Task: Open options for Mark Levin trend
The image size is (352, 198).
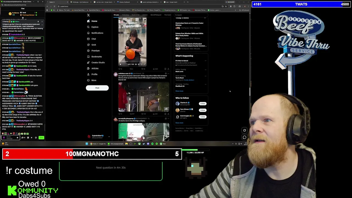Action: [205, 70]
